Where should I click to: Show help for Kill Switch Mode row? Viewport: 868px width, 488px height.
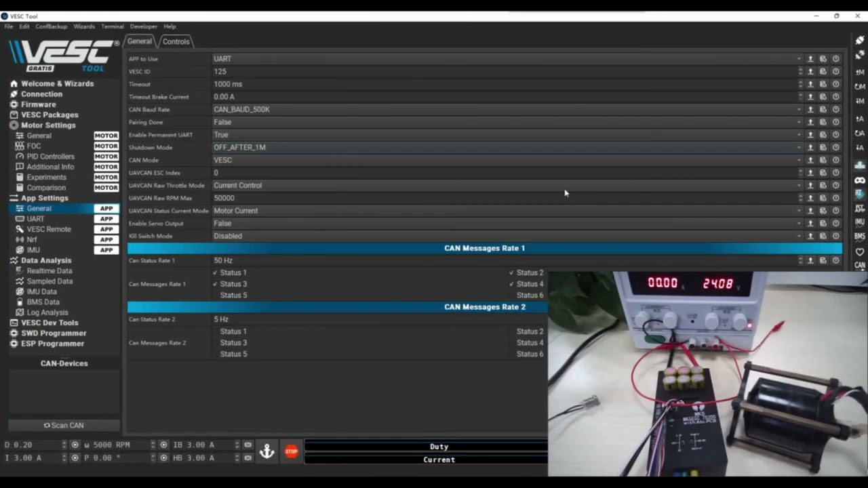(x=836, y=236)
